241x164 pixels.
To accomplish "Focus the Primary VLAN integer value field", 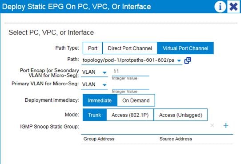I will tap(130, 85).
